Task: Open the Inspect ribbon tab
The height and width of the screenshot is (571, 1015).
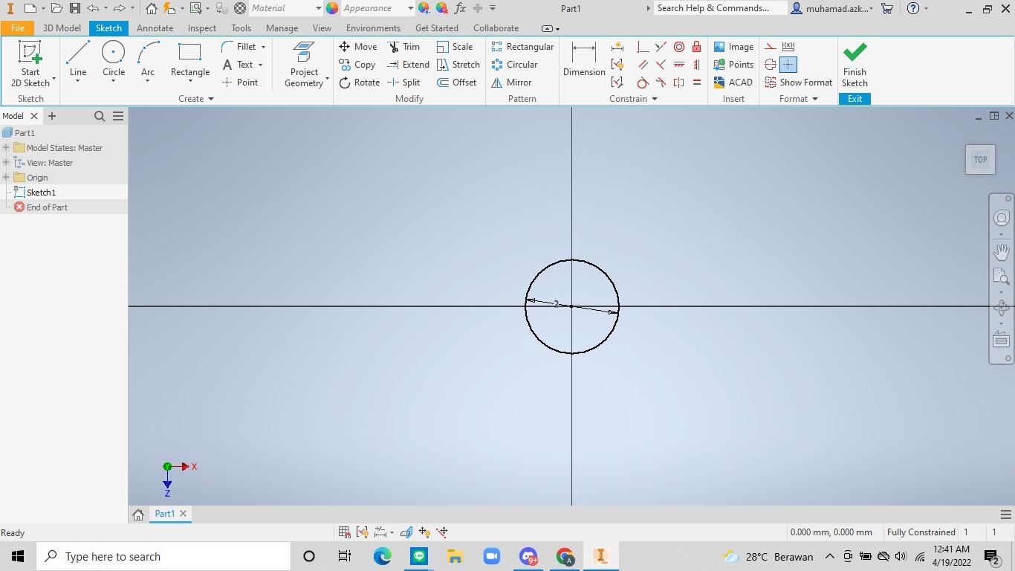Action: tap(201, 28)
